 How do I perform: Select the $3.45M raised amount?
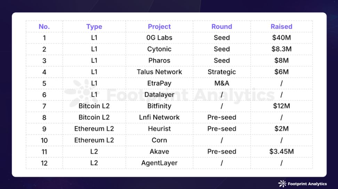[x=281, y=151]
